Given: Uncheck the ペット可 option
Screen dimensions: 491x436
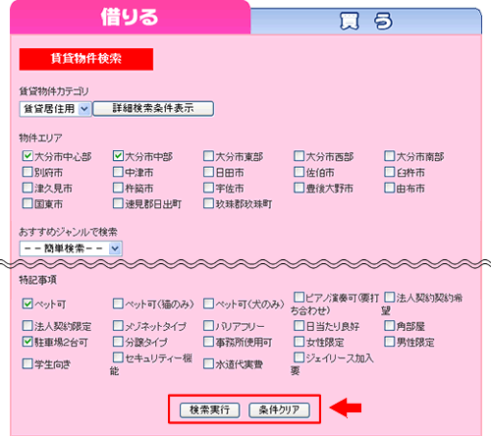Looking at the screenshot, I should coord(27,303).
